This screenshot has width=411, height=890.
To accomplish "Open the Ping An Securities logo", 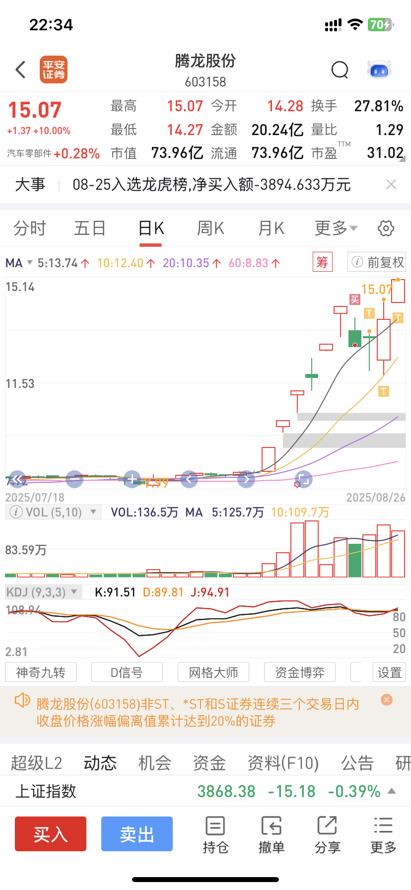I will coord(54,70).
